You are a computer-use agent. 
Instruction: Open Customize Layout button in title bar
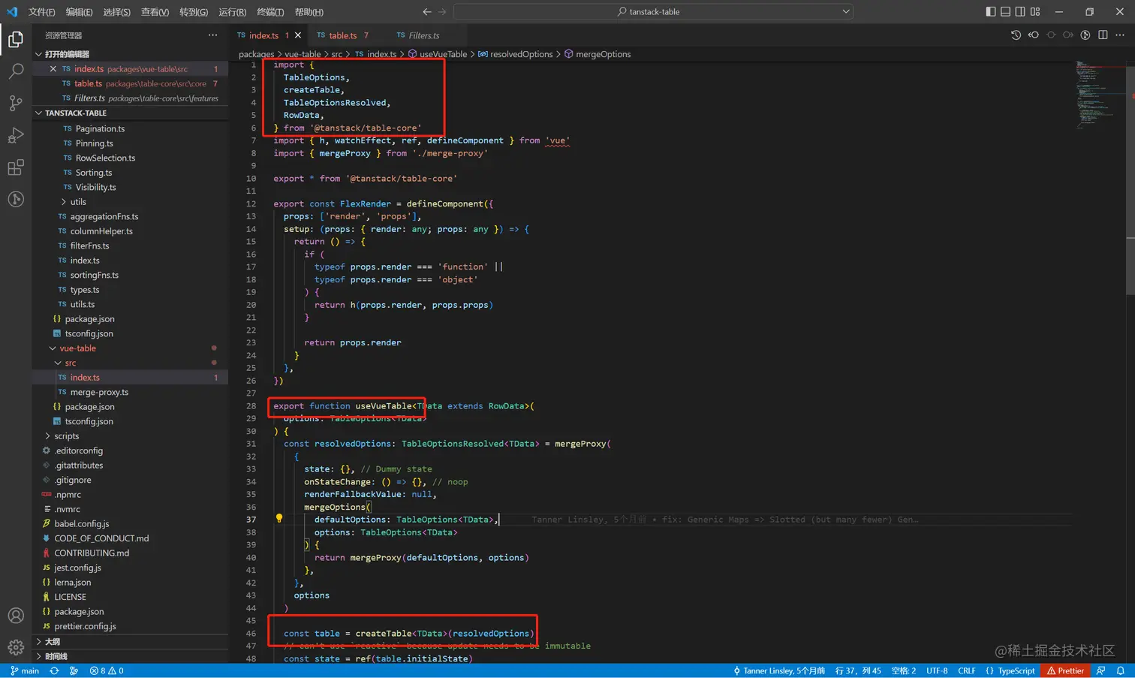1035,11
